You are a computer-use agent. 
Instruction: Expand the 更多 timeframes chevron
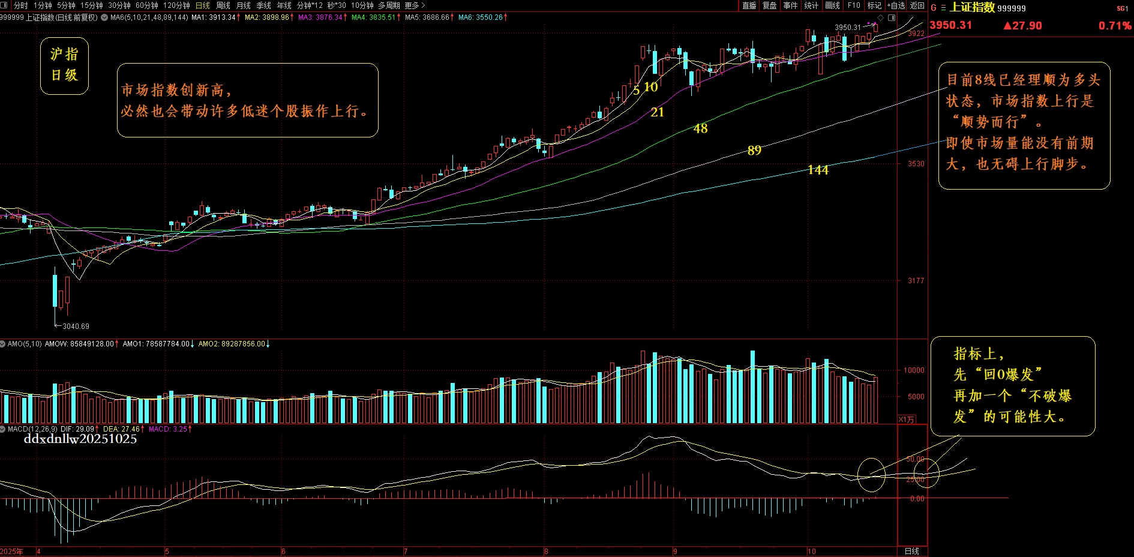point(423,5)
